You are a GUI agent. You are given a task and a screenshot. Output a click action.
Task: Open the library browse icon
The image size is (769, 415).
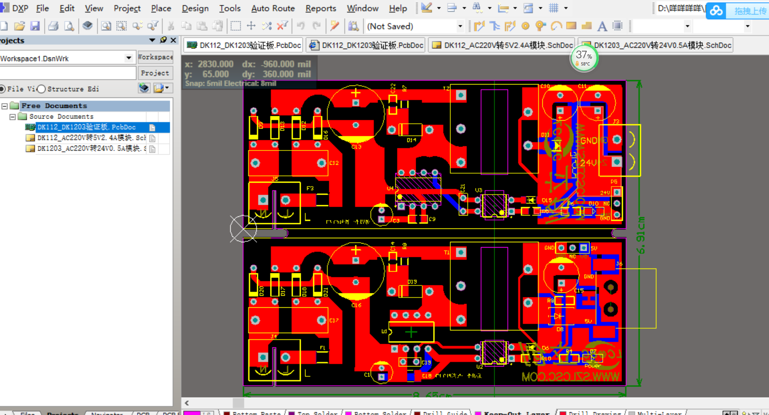coord(353,26)
